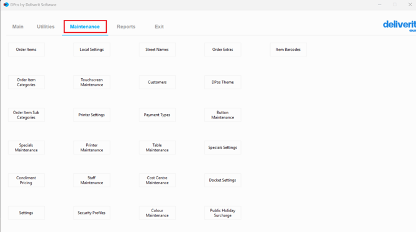Open Table Maintenance

[x=157, y=148]
